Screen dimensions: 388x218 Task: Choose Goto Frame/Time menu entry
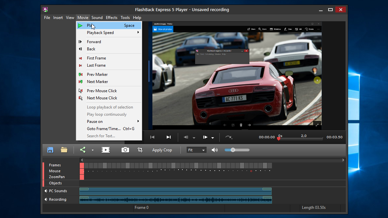(x=104, y=129)
